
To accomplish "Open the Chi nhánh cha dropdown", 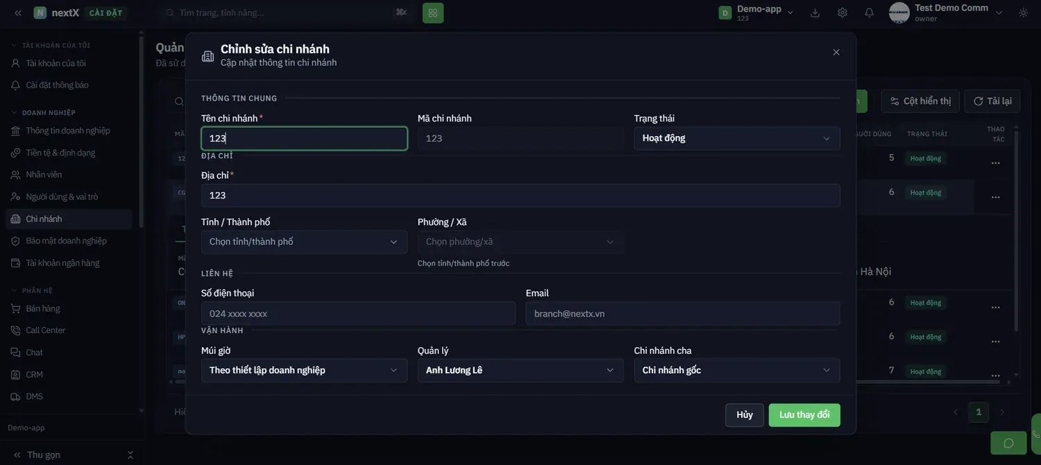I will [737, 370].
